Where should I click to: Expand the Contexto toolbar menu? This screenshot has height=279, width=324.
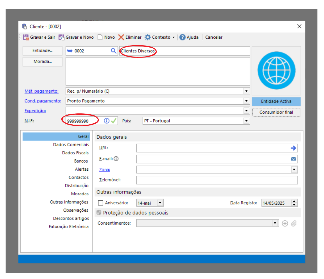coord(174,38)
